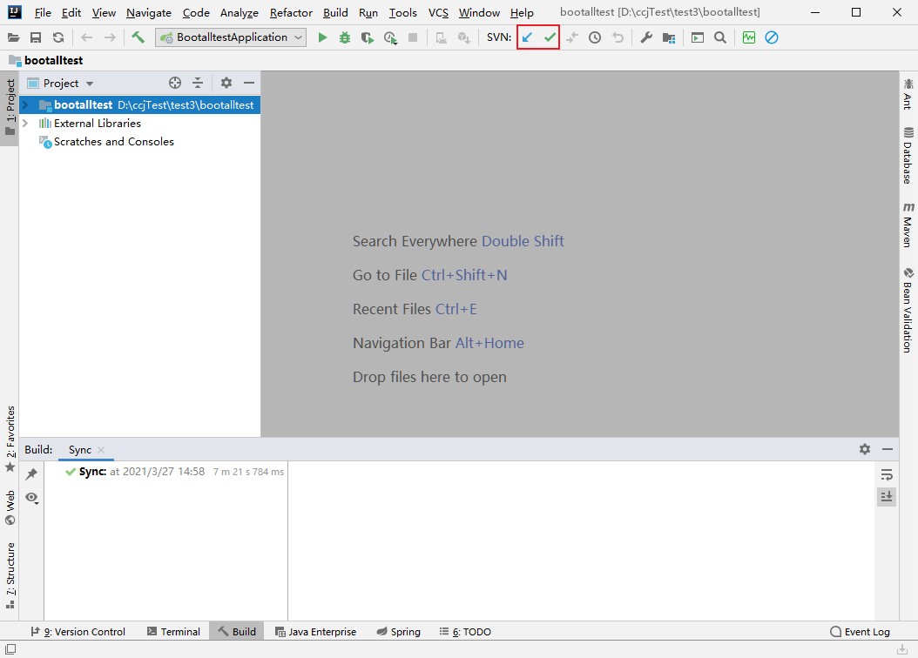Open VCS history with the clock icon
Screen dimensions: 918x658
595,37
